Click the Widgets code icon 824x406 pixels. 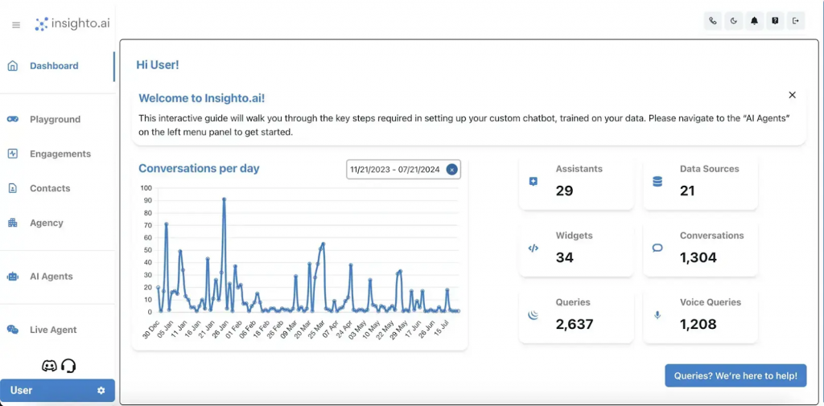pyautogui.click(x=533, y=248)
